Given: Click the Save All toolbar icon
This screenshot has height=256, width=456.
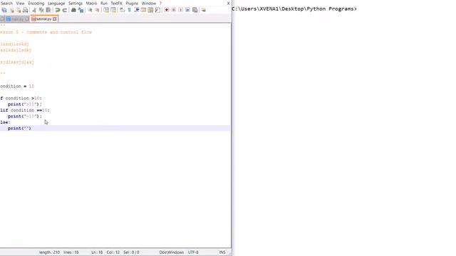Looking at the screenshot, I should 4,10.
